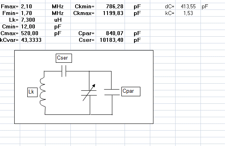Viewport: 225px width, 146px height.
Task: Click the variable capacitor symbol with arrow
Action: [89, 92]
